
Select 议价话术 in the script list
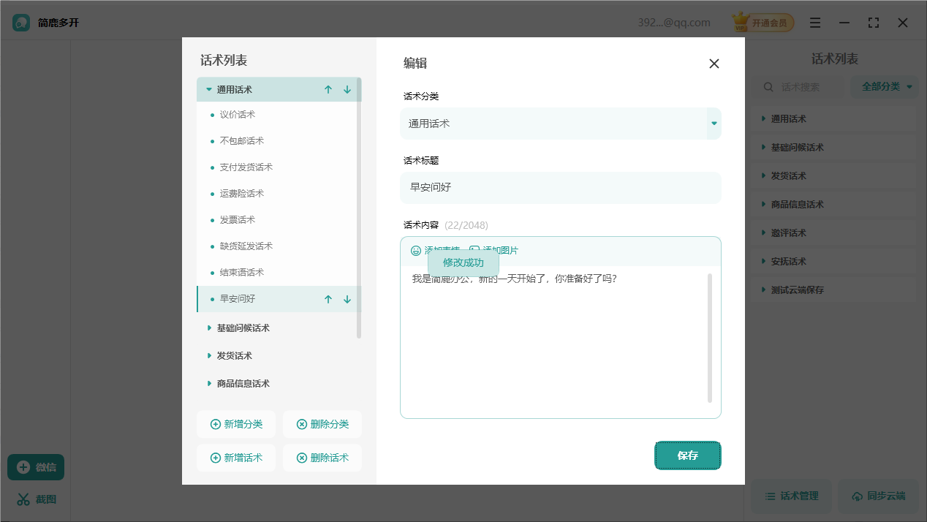pyautogui.click(x=238, y=115)
